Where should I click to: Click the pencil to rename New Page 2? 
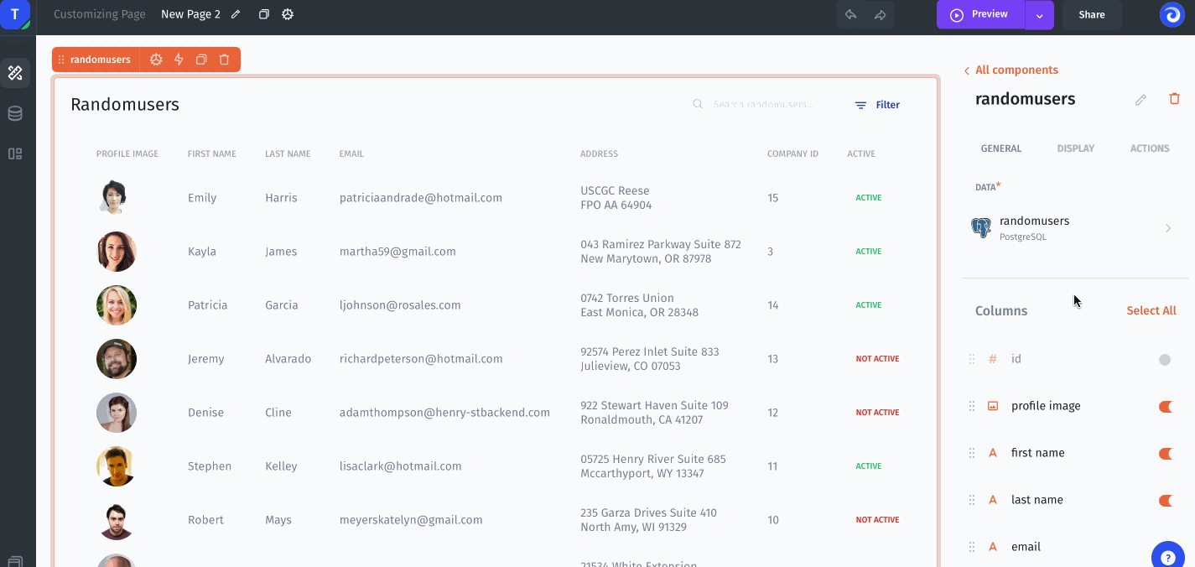click(236, 14)
